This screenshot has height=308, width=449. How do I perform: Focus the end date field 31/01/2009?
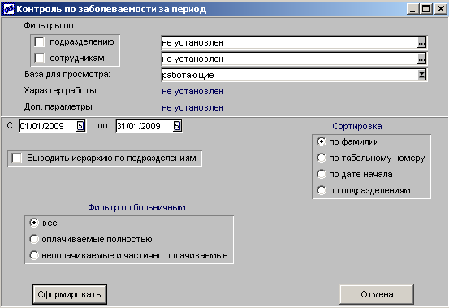145,126
